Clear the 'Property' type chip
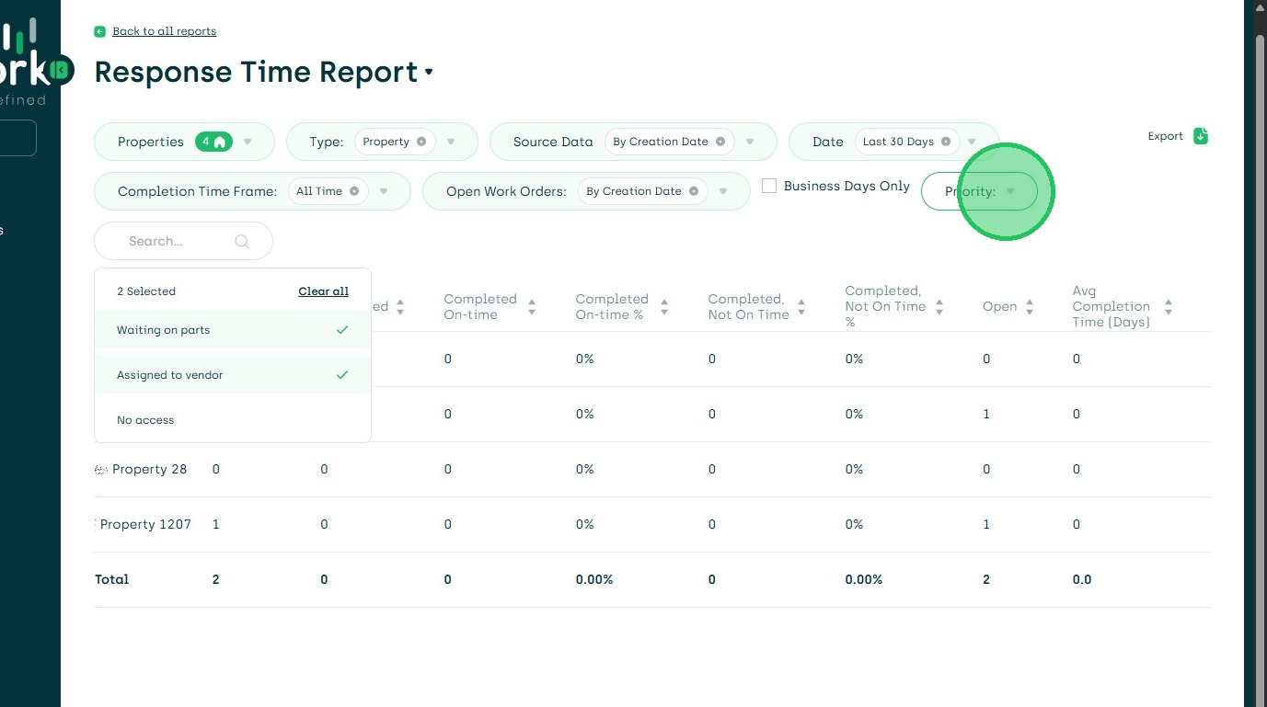Viewport: 1267px width, 707px height. pyautogui.click(x=421, y=142)
